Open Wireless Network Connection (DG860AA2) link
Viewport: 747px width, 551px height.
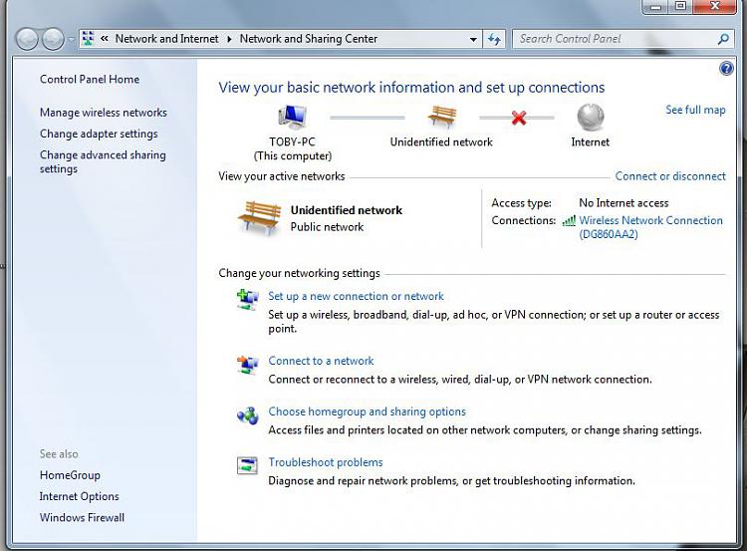coord(650,227)
